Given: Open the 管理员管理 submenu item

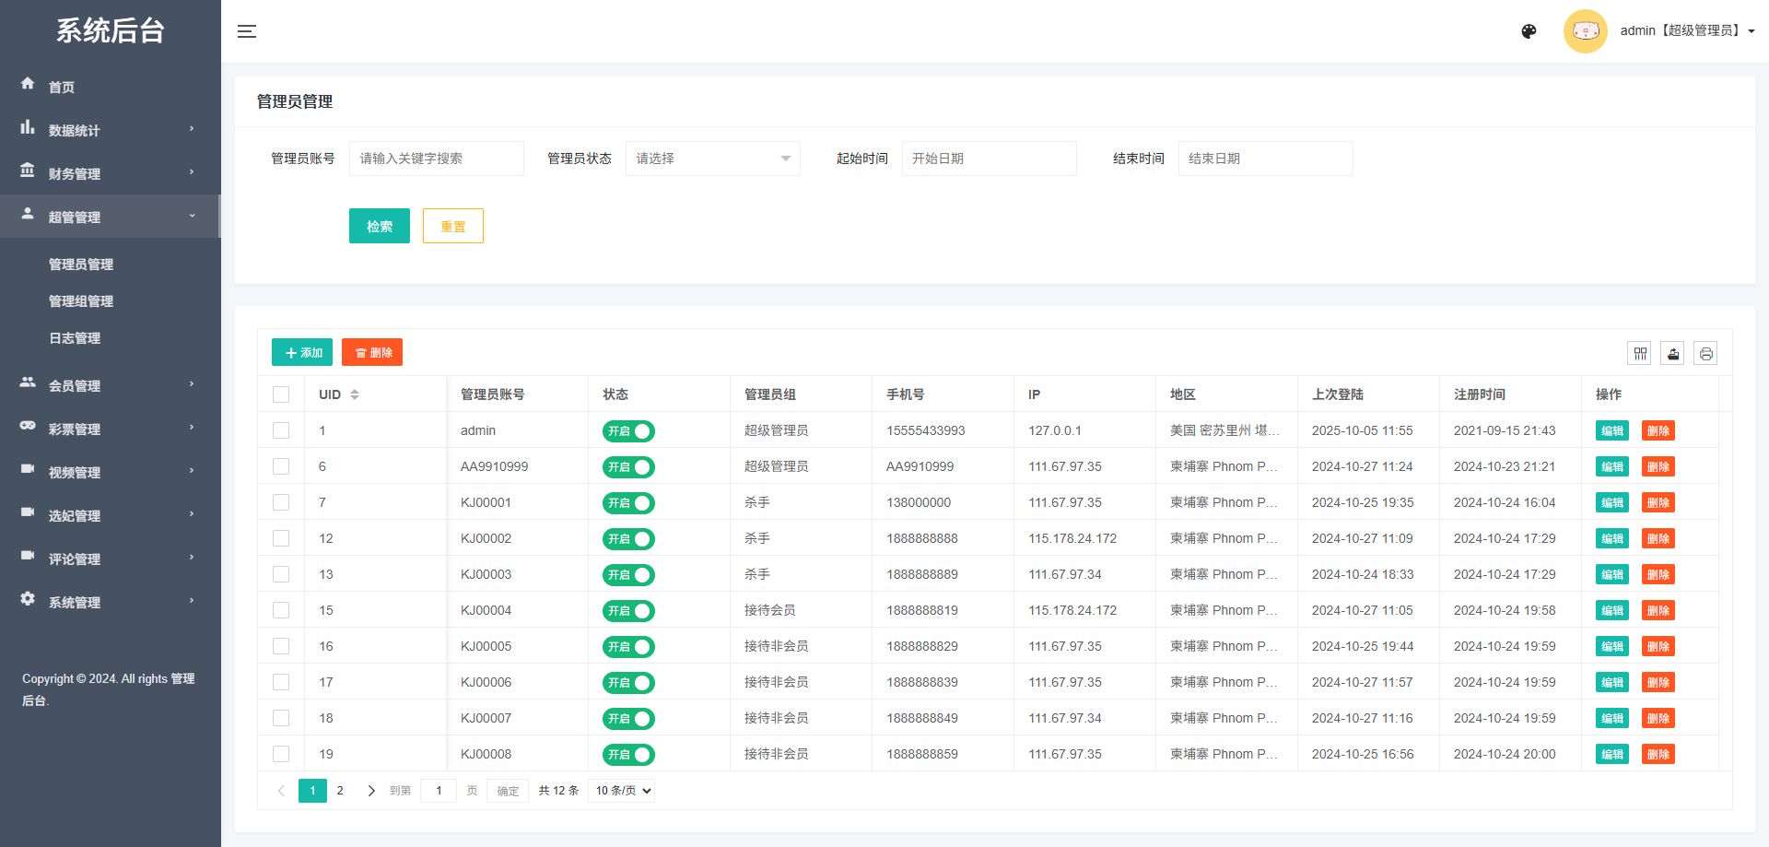Looking at the screenshot, I should 81,265.
